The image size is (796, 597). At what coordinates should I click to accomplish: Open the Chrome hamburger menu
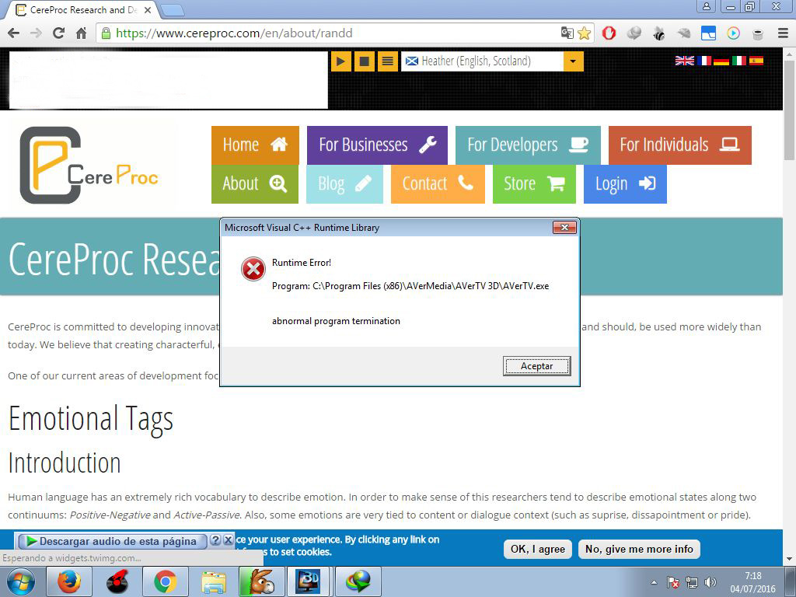click(x=783, y=33)
